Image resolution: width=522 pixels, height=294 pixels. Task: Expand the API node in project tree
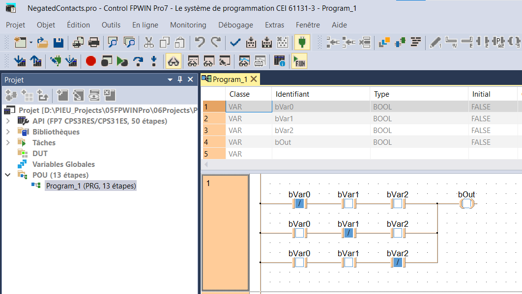pos(8,121)
